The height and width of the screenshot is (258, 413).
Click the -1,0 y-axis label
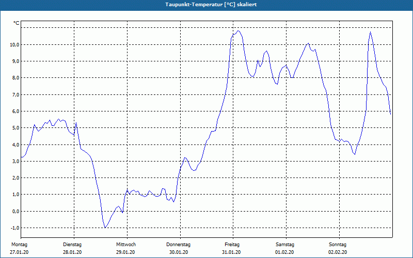tap(15, 228)
